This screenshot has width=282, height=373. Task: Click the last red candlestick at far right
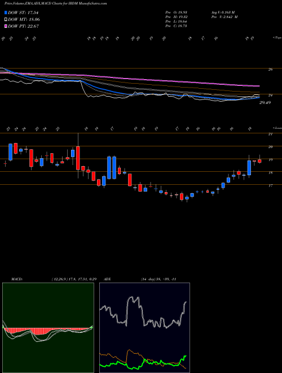(259, 161)
